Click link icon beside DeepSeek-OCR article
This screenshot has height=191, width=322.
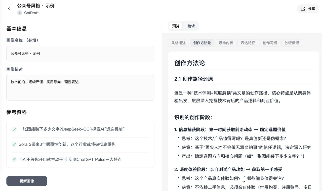pos(14,129)
